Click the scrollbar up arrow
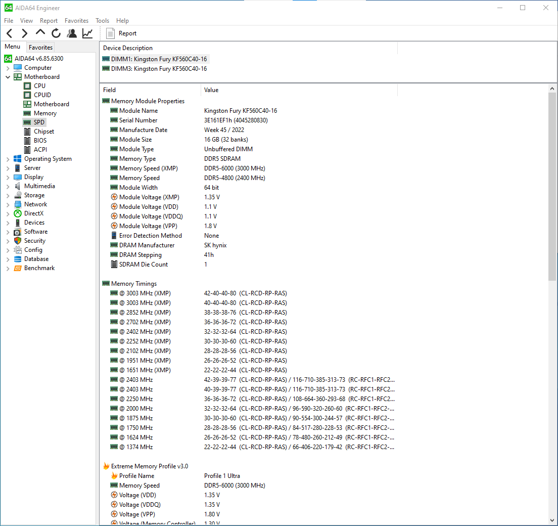 click(x=552, y=89)
